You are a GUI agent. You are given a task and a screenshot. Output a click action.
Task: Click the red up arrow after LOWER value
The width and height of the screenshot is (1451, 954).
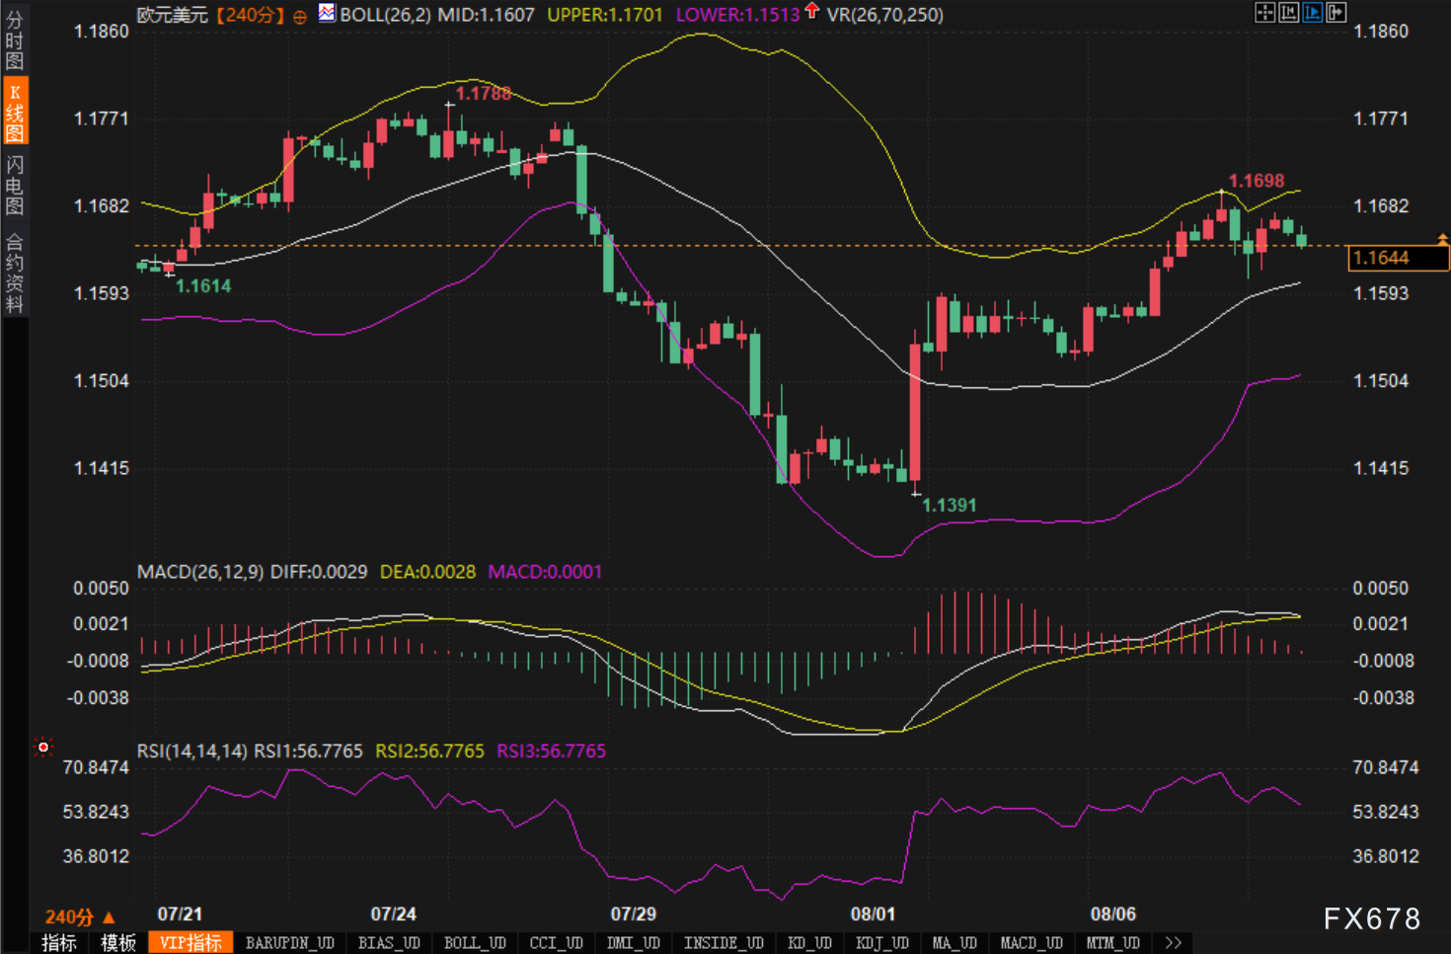(811, 11)
